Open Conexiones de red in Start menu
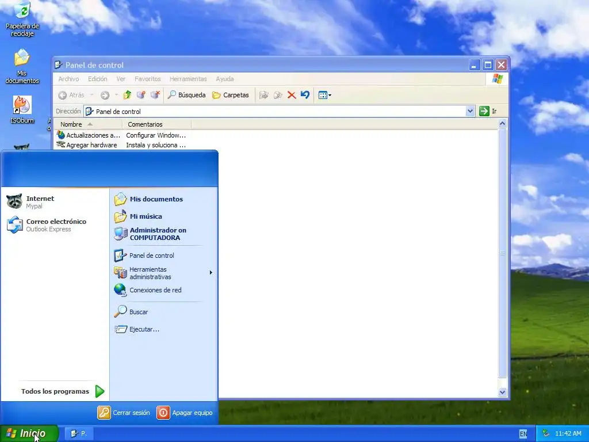589x442 pixels. [163, 290]
